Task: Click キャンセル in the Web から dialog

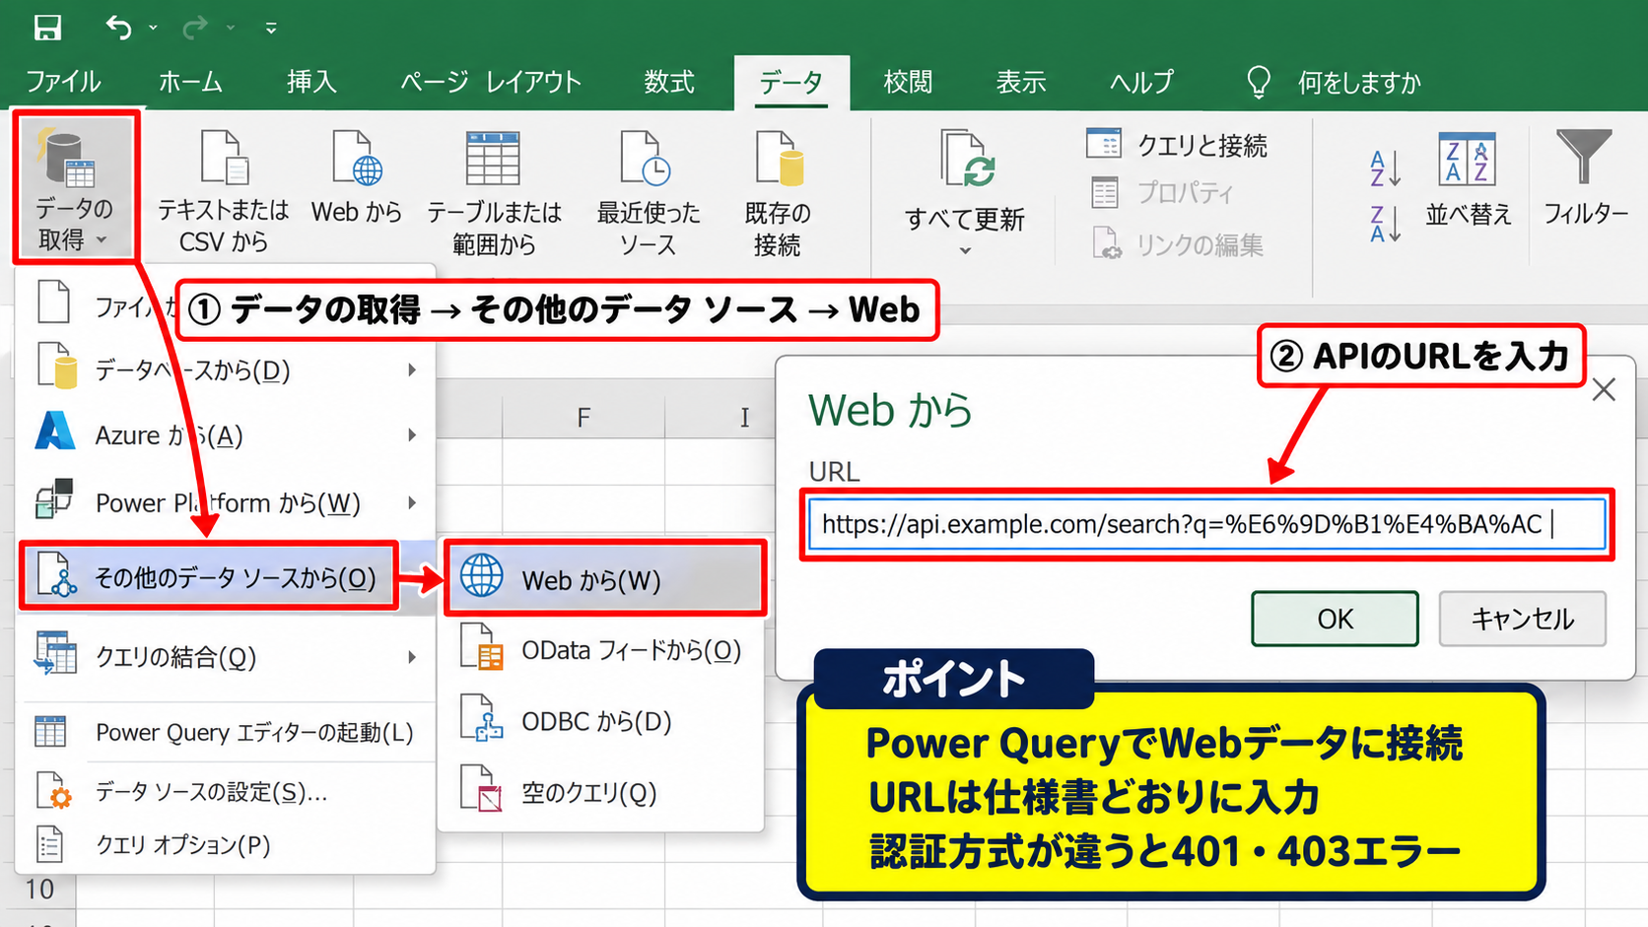Action: point(1522,619)
